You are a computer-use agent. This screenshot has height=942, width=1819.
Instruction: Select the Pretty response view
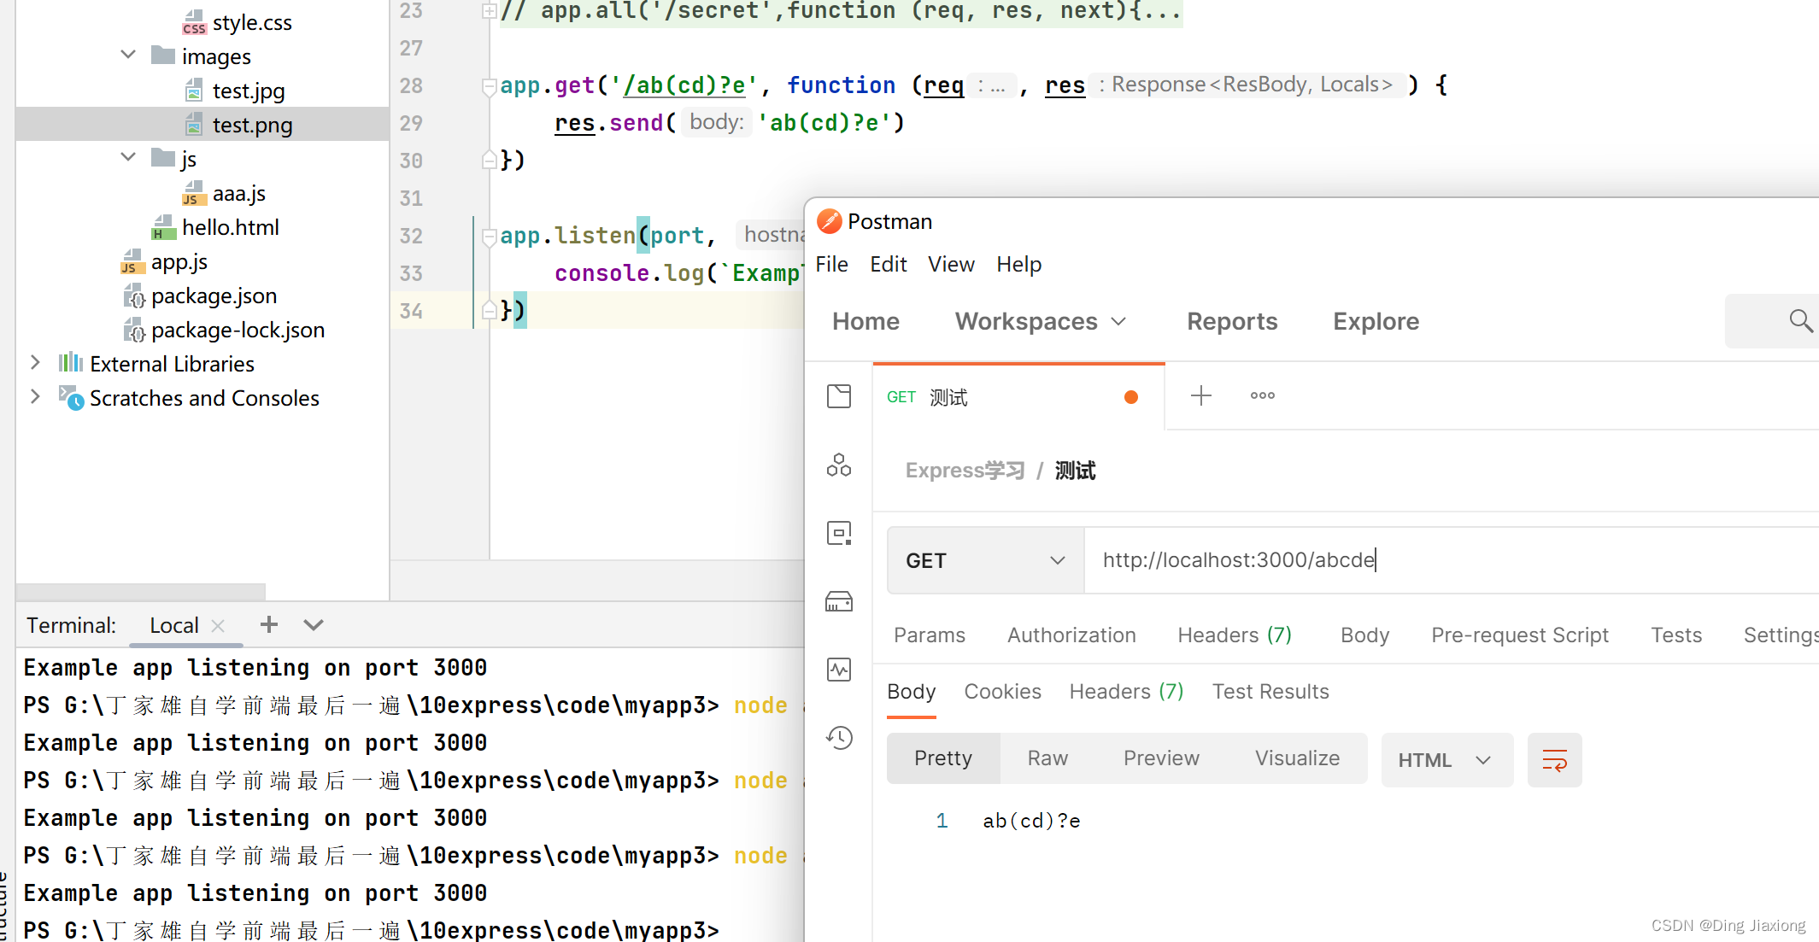coord(943,758)
